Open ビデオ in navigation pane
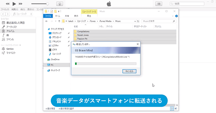Screen dimensions: 216x113 coord(53,50)
